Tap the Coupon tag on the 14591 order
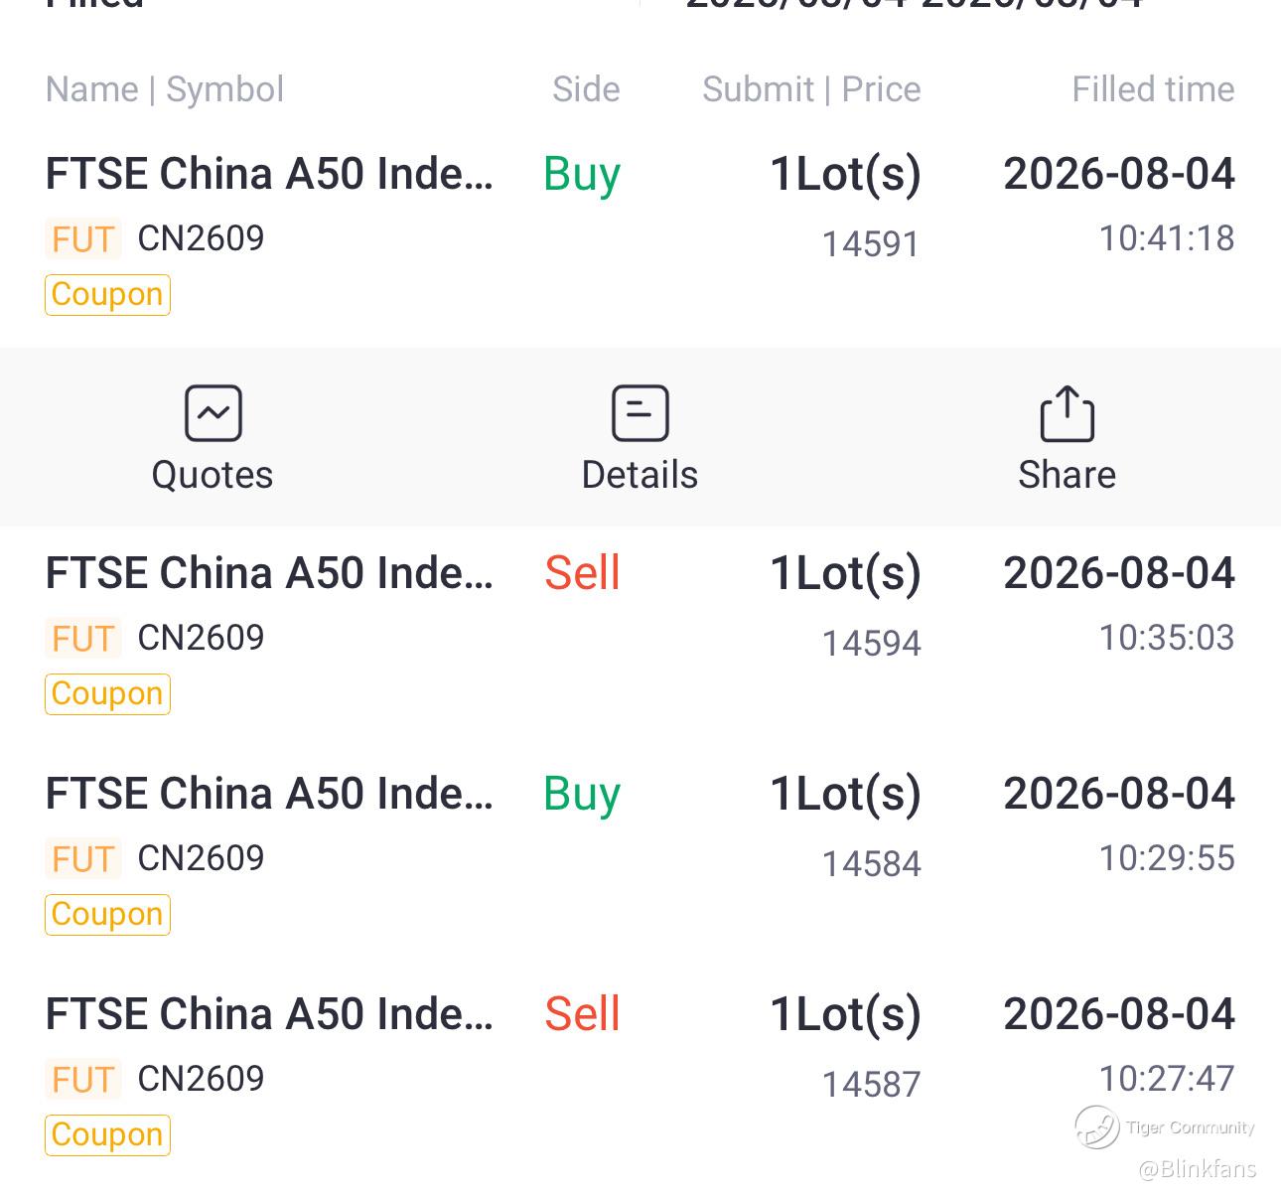 click(x=107, y=295)
